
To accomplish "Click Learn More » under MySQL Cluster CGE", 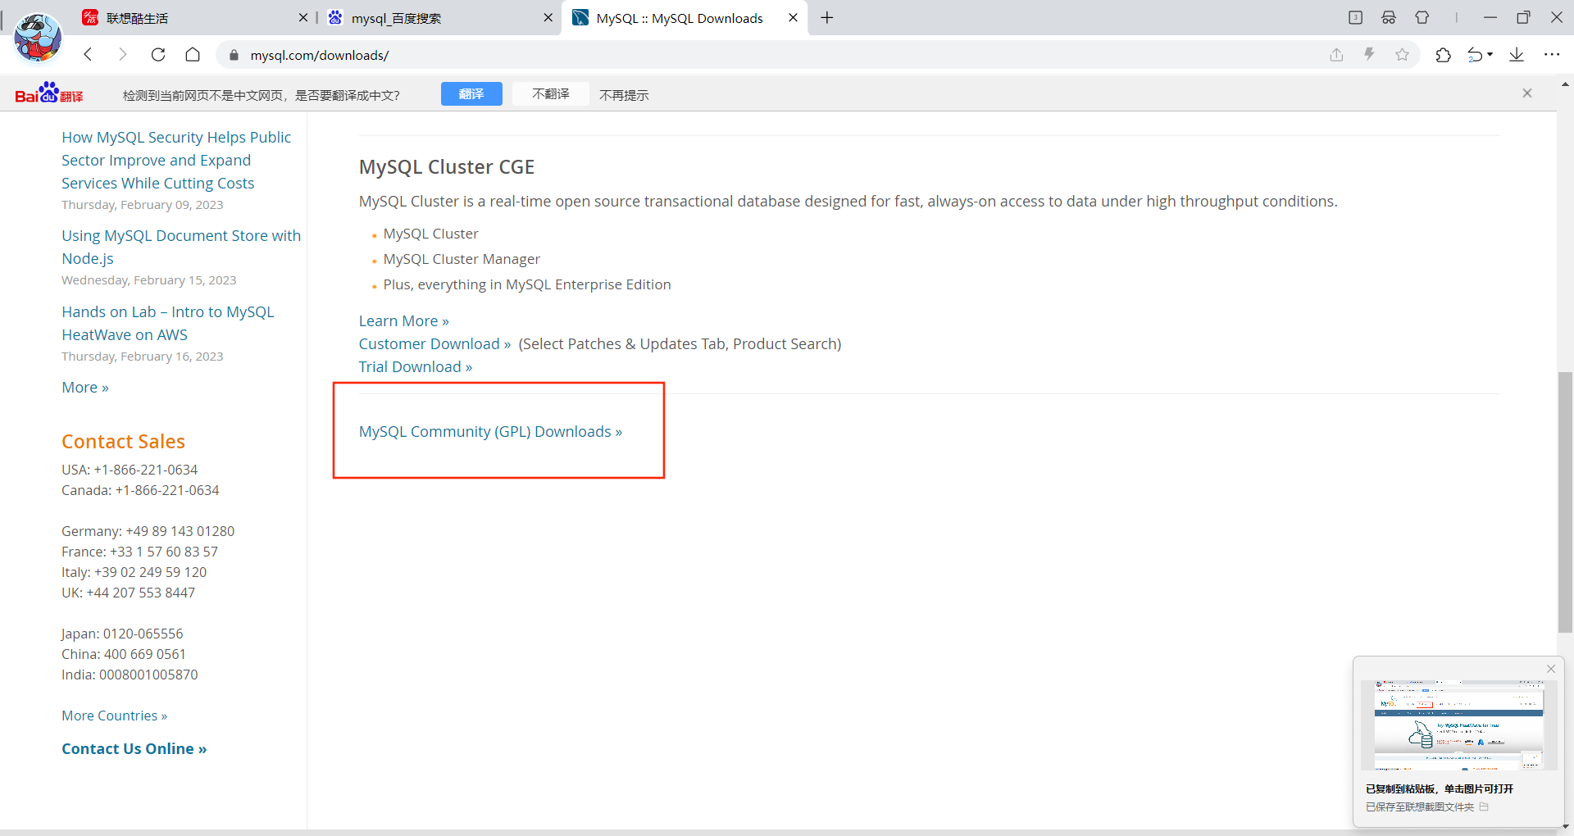I will [x=404, y=320].
